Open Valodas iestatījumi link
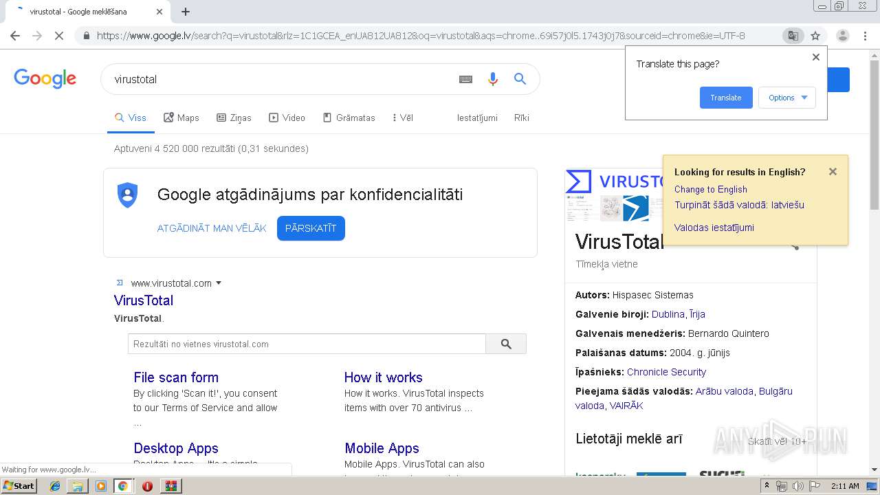Viewport: 880px width, 495px height. (x=714, y=228)
